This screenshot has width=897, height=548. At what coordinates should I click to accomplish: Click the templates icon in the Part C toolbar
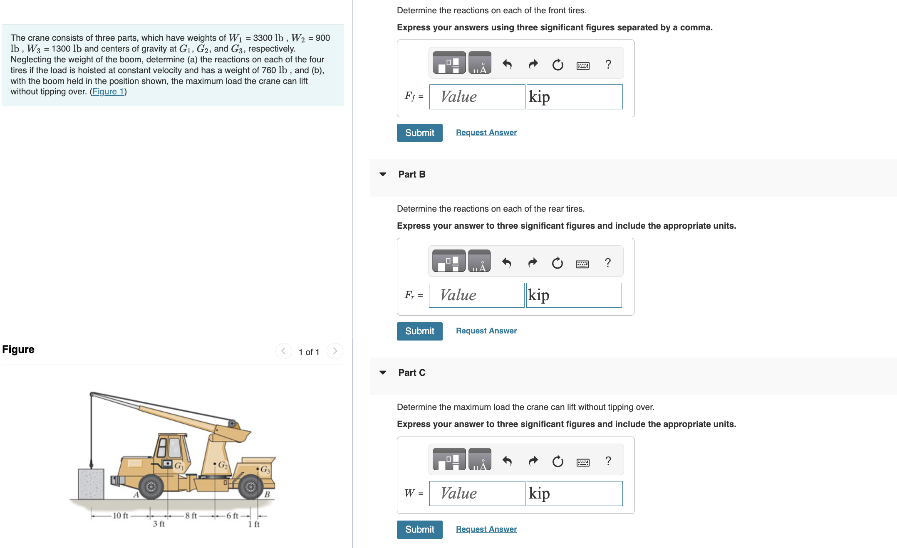449,459
